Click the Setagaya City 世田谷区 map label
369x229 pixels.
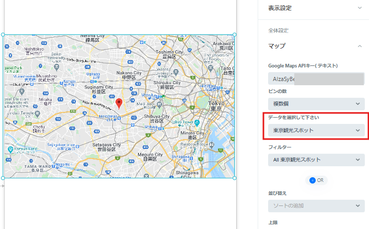pyautogui.click(x=107, y=147)
